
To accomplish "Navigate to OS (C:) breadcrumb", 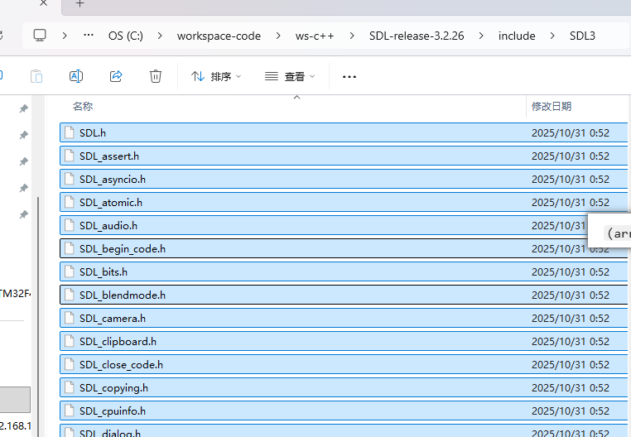I will [126, 36].
